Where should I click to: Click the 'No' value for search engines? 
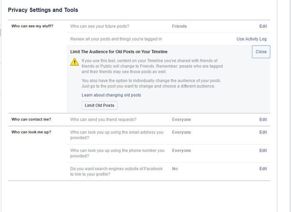pos(175,169)
